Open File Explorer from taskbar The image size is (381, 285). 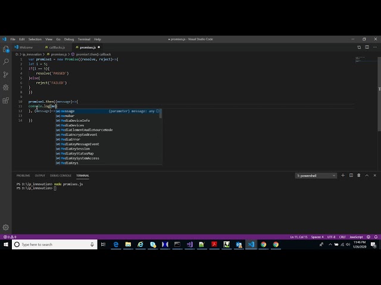click(x=128, y=244)
